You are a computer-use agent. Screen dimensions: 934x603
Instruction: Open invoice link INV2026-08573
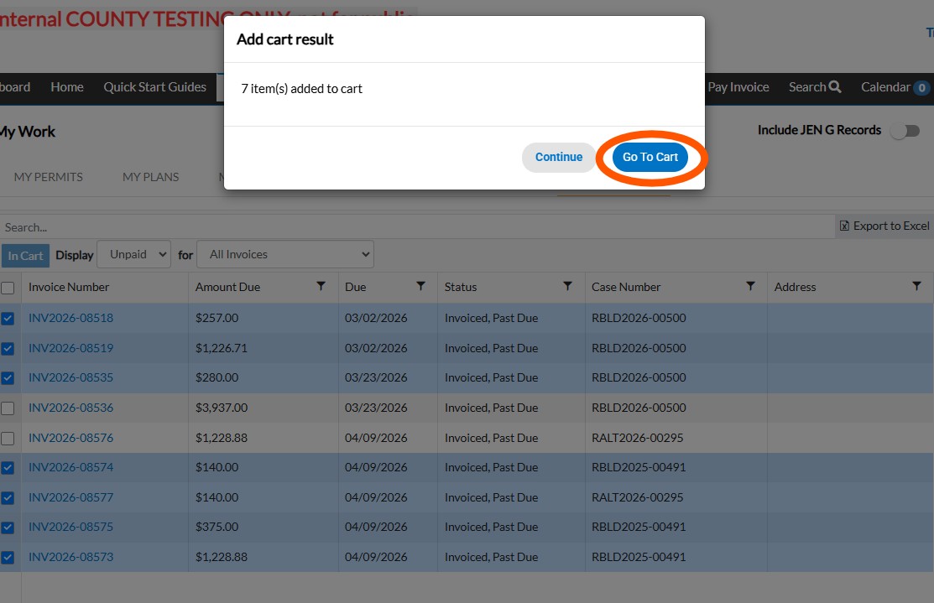(x=70, y=557)
